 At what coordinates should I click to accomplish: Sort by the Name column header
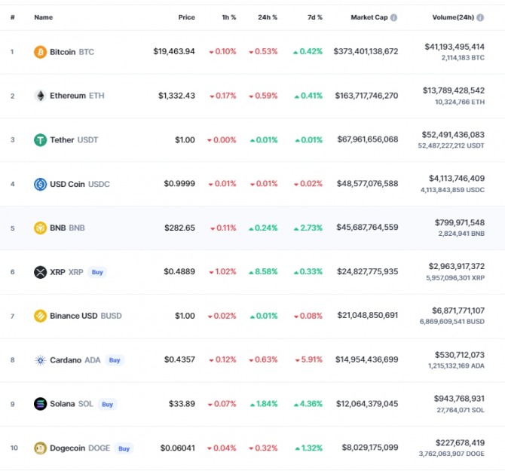[44, 17]
